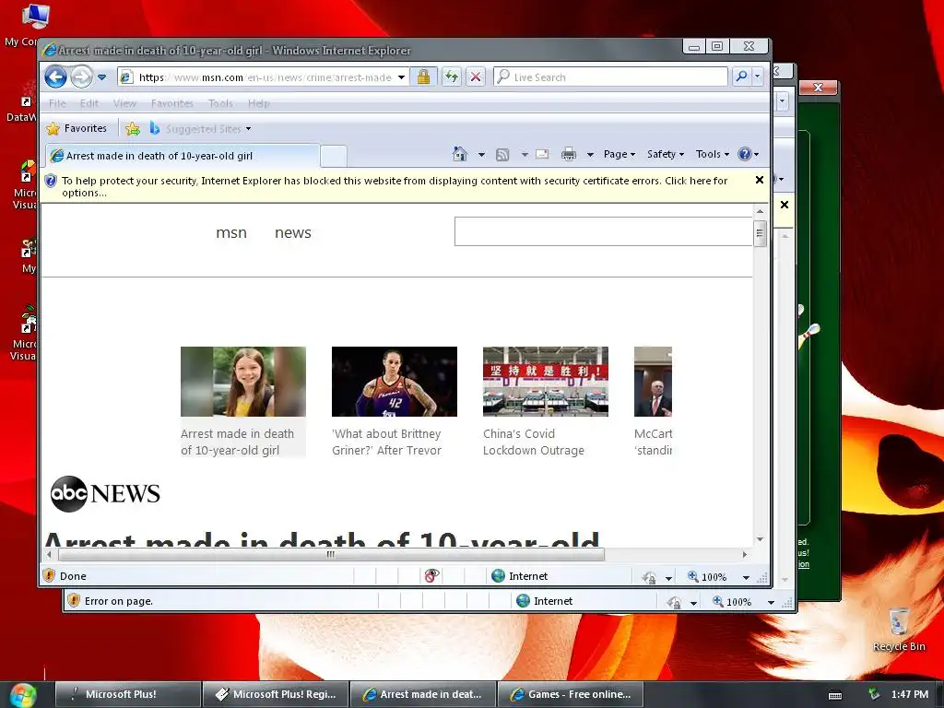Click 'China's Covid Lockdown Outrage' headline

tap(534, 442)
